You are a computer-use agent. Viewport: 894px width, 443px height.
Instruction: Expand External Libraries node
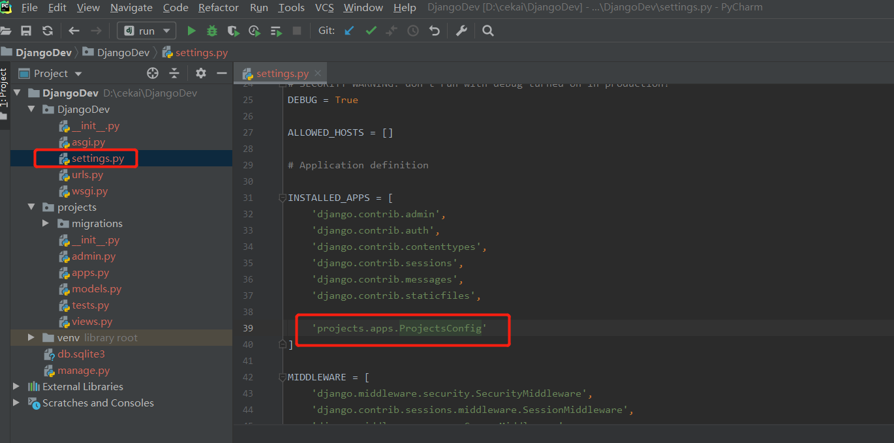16,387
